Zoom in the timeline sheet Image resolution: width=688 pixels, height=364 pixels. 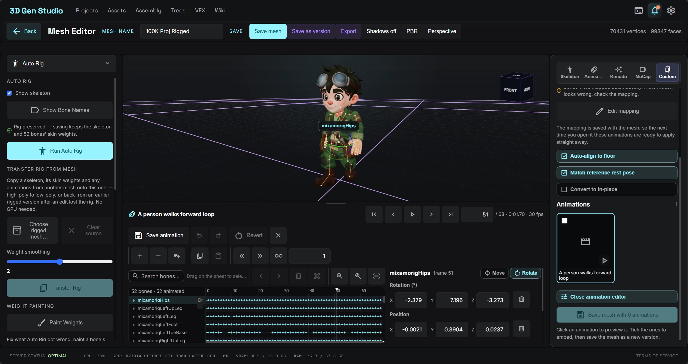tap(358, 276)
